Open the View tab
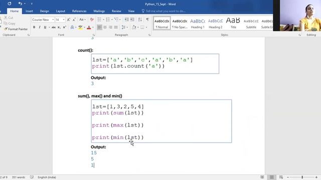Viewport: 321px width, 180px height. (131, 11)
